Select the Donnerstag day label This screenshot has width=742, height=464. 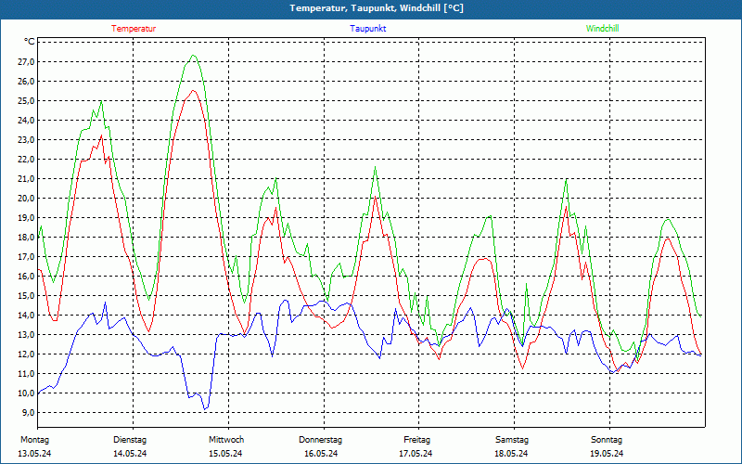coord(320,440)
